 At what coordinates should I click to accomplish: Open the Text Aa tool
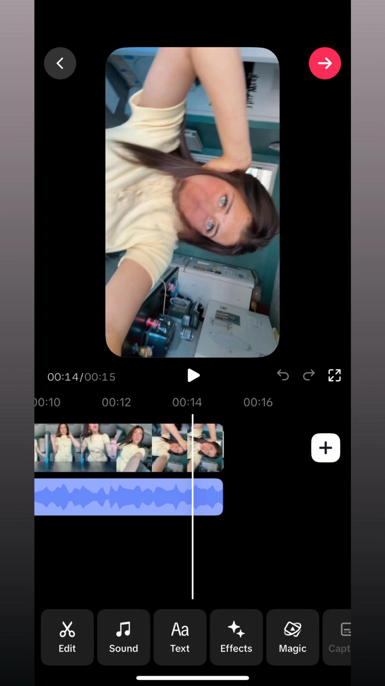pyautogui.click(x=180, y=637)
